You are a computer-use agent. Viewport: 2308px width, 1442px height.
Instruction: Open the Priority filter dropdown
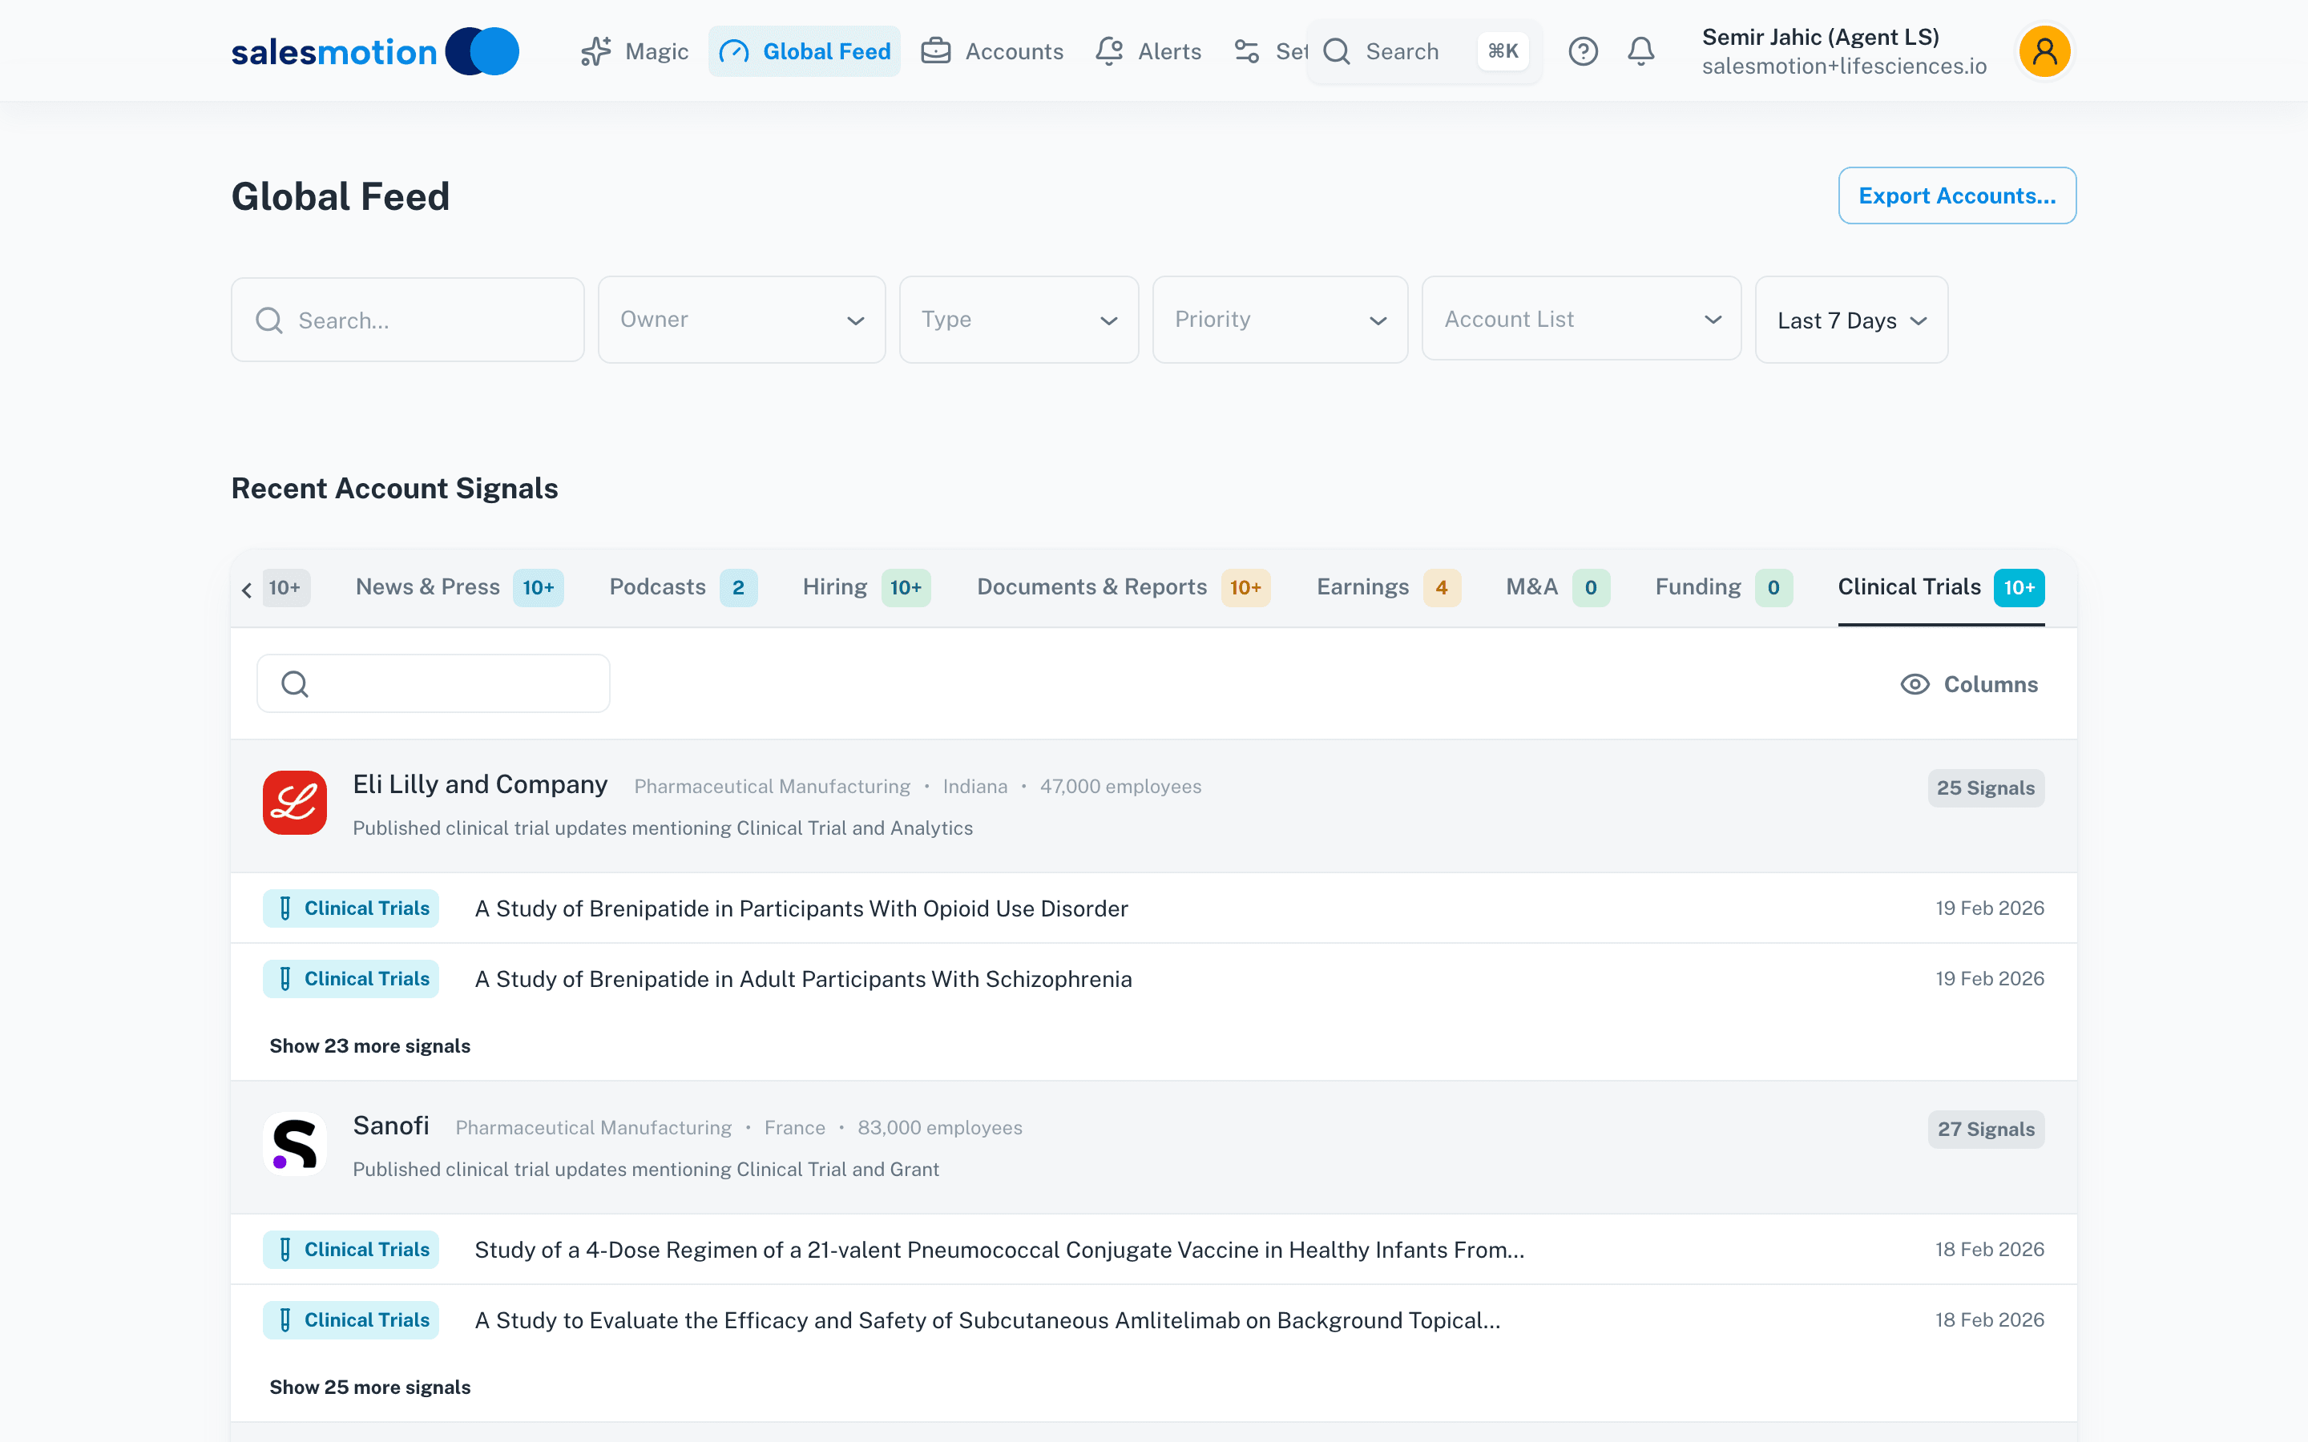click(x=1279, y=319)
